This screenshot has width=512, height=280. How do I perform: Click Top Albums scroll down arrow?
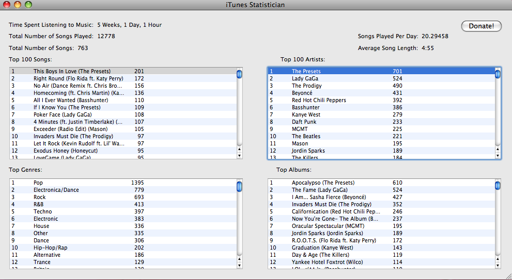(x=498, y=266)
